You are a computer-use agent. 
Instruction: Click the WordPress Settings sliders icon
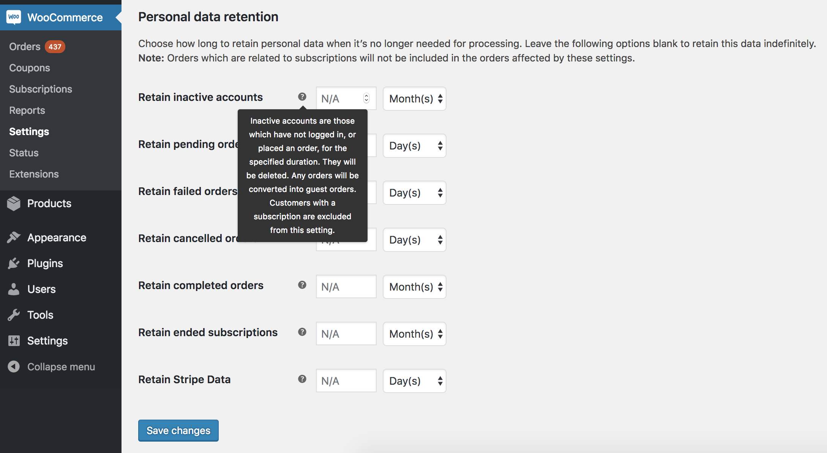[x=14, y=341]
